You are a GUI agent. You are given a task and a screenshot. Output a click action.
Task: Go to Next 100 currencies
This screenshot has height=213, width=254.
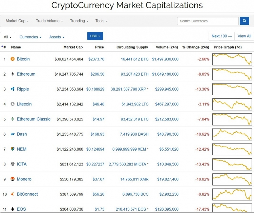221,36
